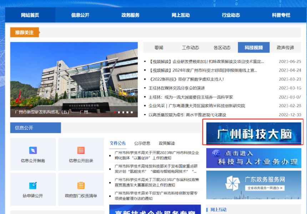Open the research building carousel image

point(74,79)
